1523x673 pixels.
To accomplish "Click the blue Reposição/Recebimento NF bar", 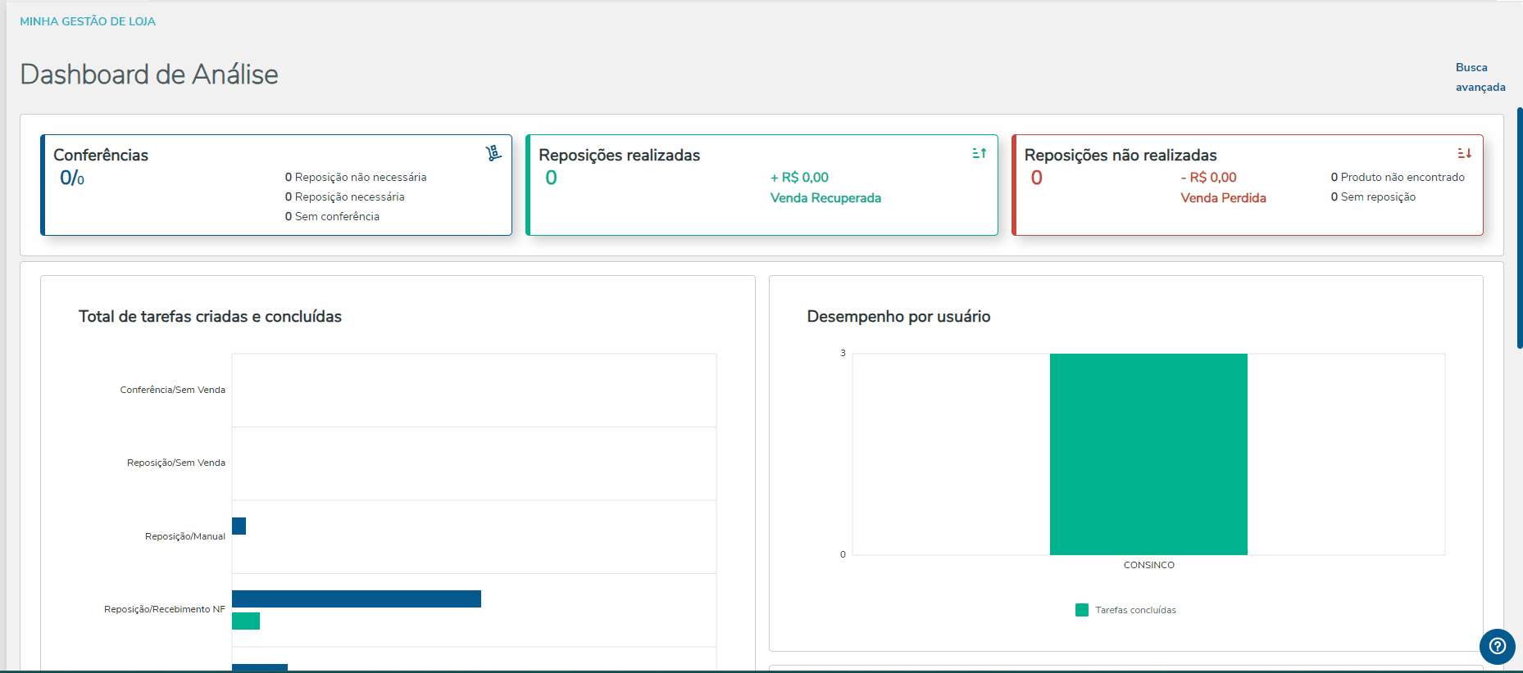I will tap(356, 598).
